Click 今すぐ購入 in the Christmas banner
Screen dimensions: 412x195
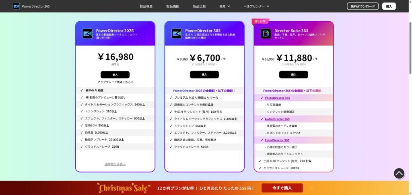click(x=282, y=188)
